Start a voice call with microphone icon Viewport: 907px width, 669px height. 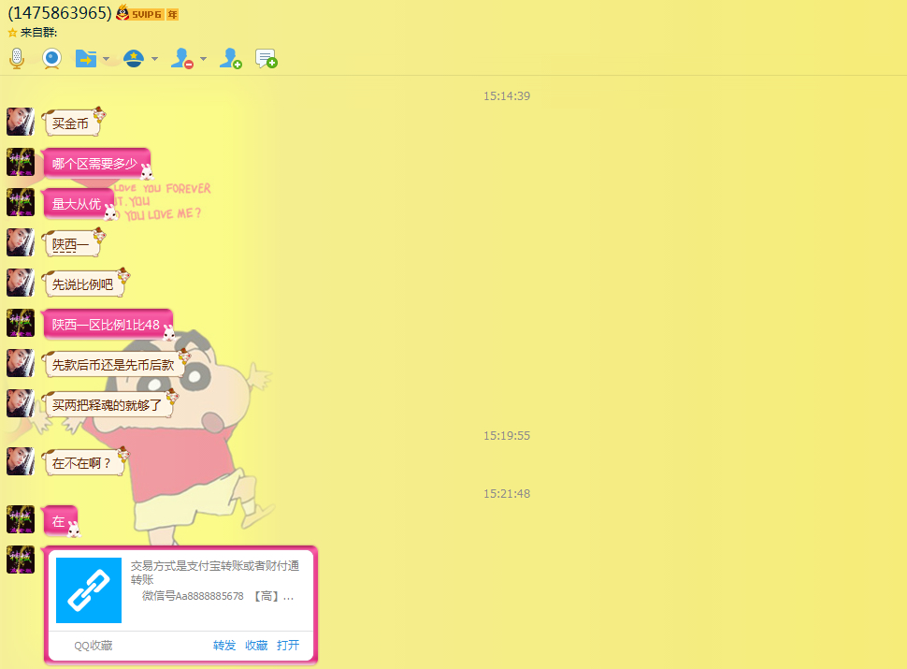click(x=17, y=58)
